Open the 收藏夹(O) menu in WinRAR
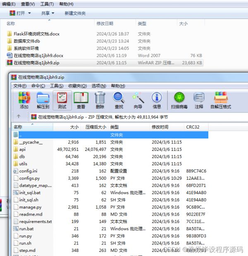This screenshot has height=256, width=248. point(77,86)
